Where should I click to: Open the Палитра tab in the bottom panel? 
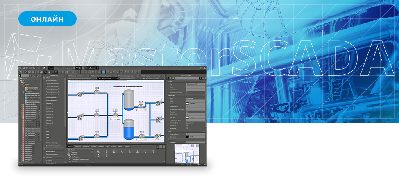tap(70, 147)
